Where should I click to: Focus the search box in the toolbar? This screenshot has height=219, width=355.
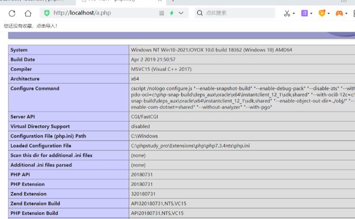click(238, 13)
